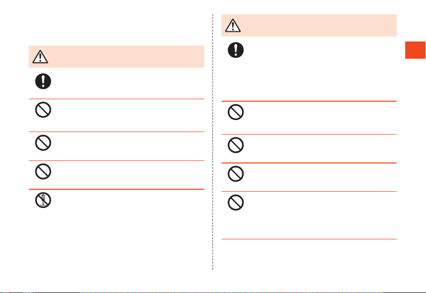Select the right column's black exclamation mandatory icon
426x293 pixels.
click(235, 50)
